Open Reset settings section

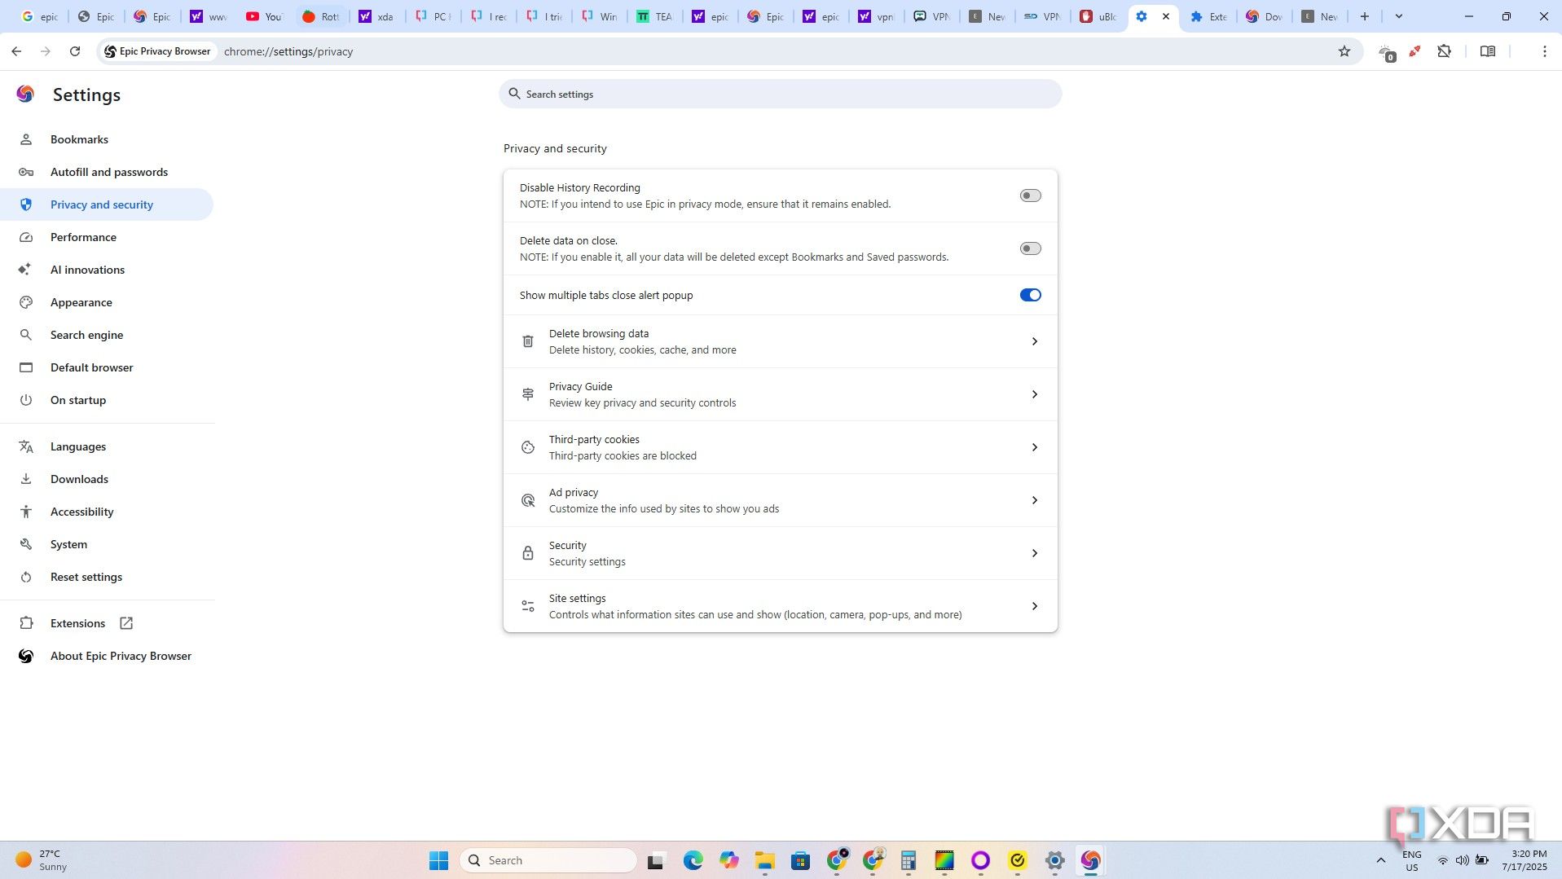pos(107,577)
